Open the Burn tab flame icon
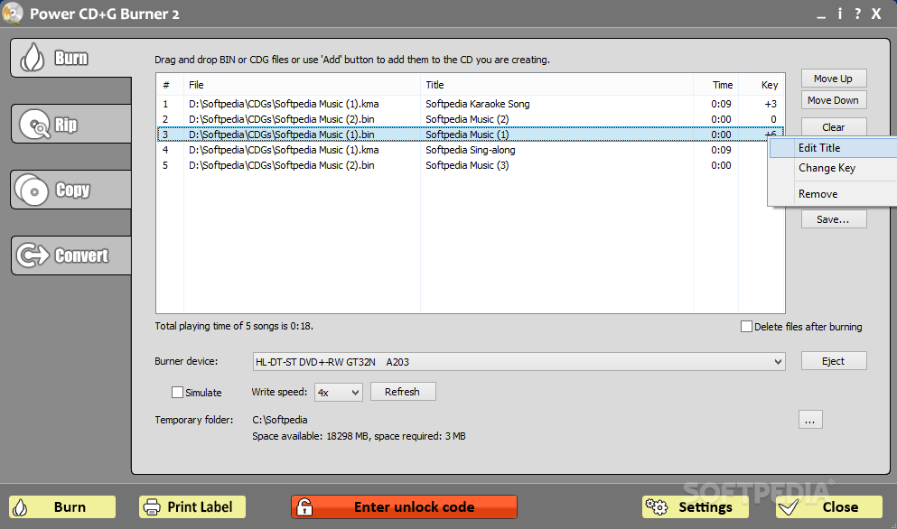The height and width of the screenshot is (529, 897). point(32,58)
